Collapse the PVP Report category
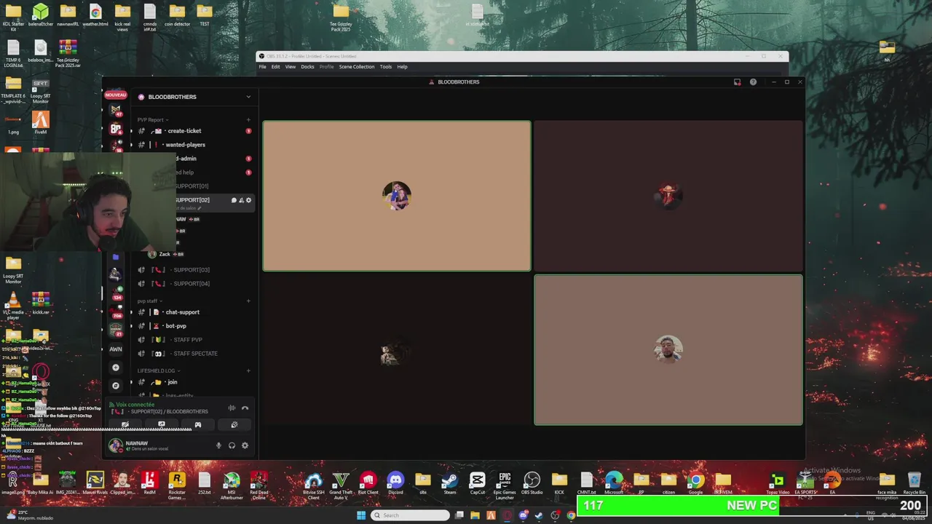This screenshot has height=524, width=932. [152, 119]
